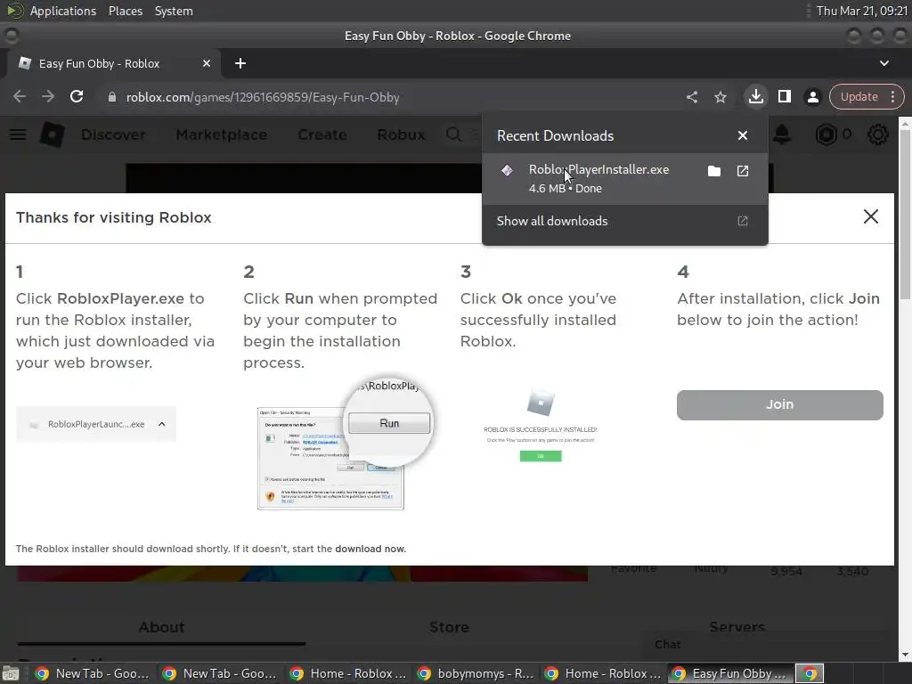This screenshot has height=684, width=912.
Task: Click the Discover nav item
Action: (x=113, y=134)
